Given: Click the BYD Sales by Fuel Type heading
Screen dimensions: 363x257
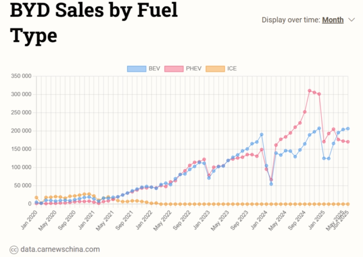Looking at the screenshot, I should point(94,23).
